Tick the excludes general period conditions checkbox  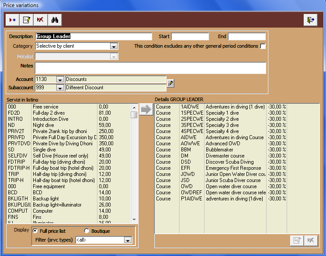point(263,46)
